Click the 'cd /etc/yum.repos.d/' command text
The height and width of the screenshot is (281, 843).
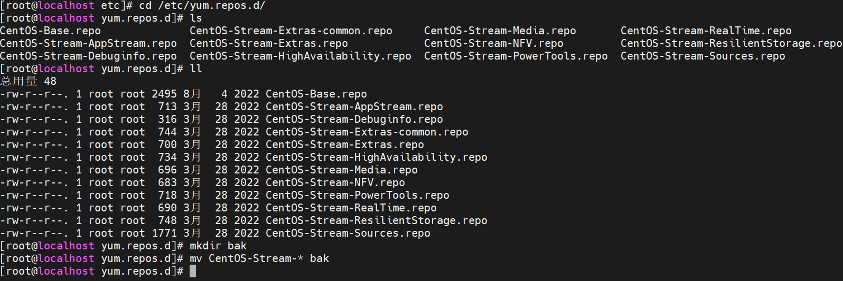[202, 5]
